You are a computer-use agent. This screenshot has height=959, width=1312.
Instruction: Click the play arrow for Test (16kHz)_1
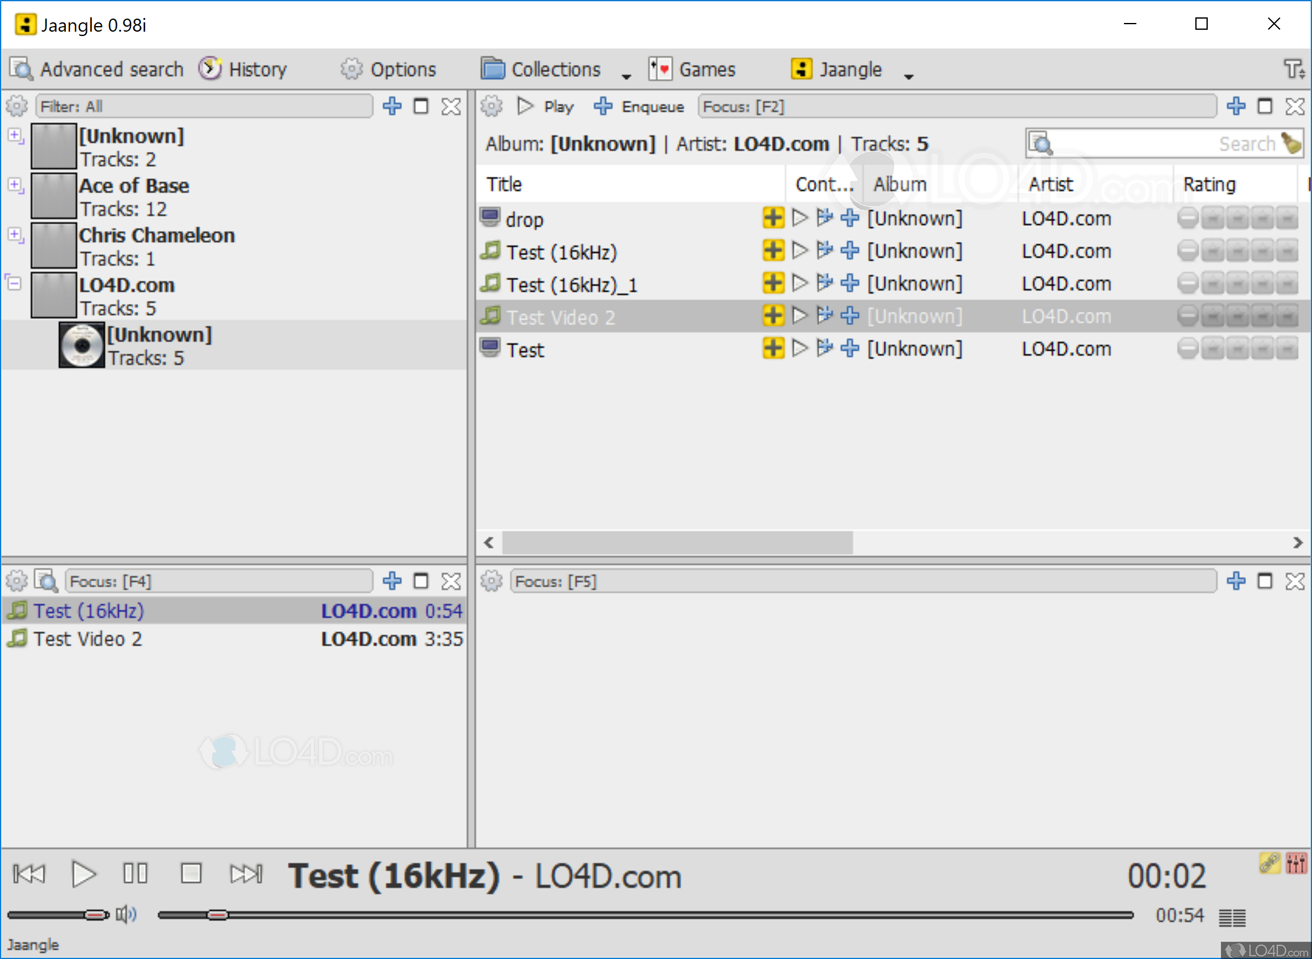(x=801, y=284)
